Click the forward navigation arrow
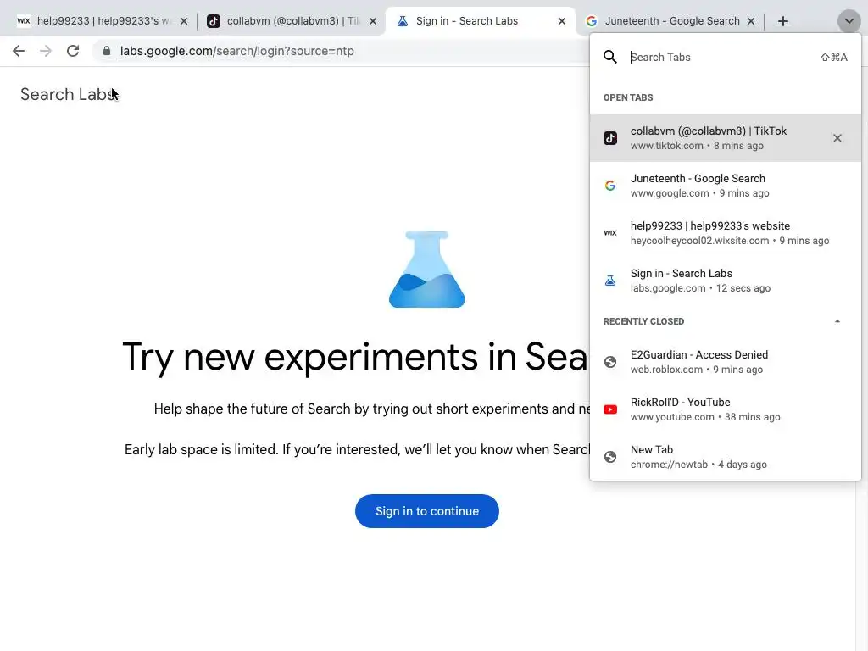The width and height of the screenshot is (868, 651). point(46,51)
